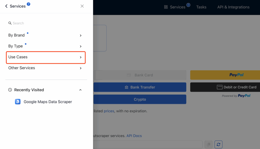Click the Google Maps Data Scraper icon
This screenshot has width=260, height=149.
18,102
